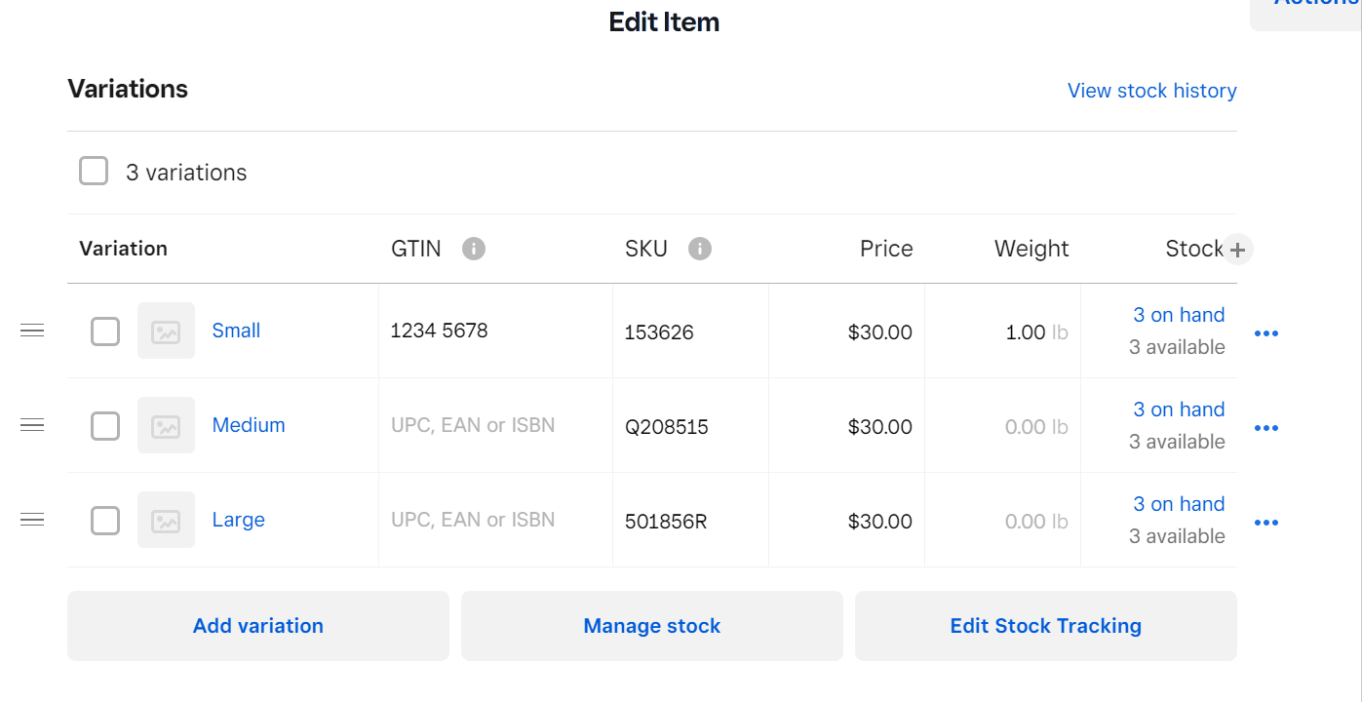The width and height of the screenshot is (1362, 702).
Task: Edit the SKU field '501856R'
Action: (690, 521)
